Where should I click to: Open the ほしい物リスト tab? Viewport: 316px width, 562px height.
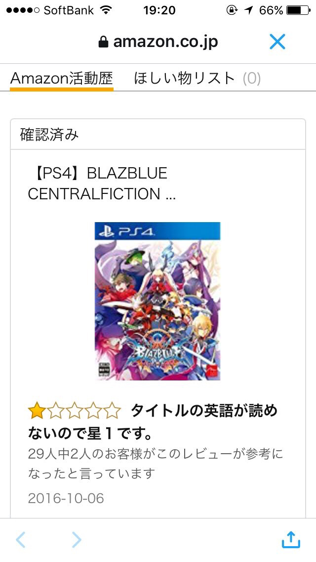coord(197,78)
